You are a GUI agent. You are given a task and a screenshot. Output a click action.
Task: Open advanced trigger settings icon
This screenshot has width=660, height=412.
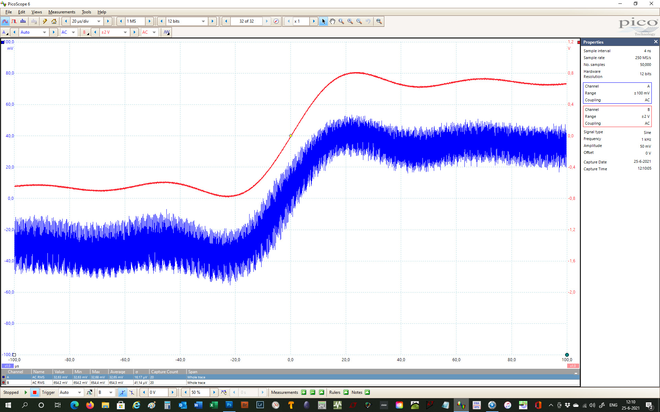[x=89, y=392]
